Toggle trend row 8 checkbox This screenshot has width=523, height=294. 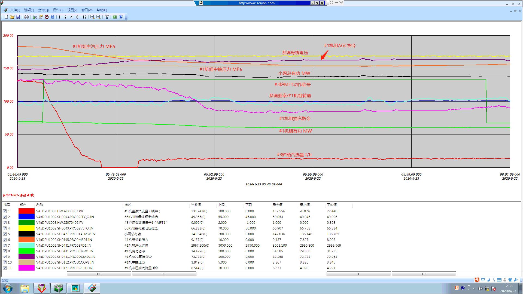5,251
